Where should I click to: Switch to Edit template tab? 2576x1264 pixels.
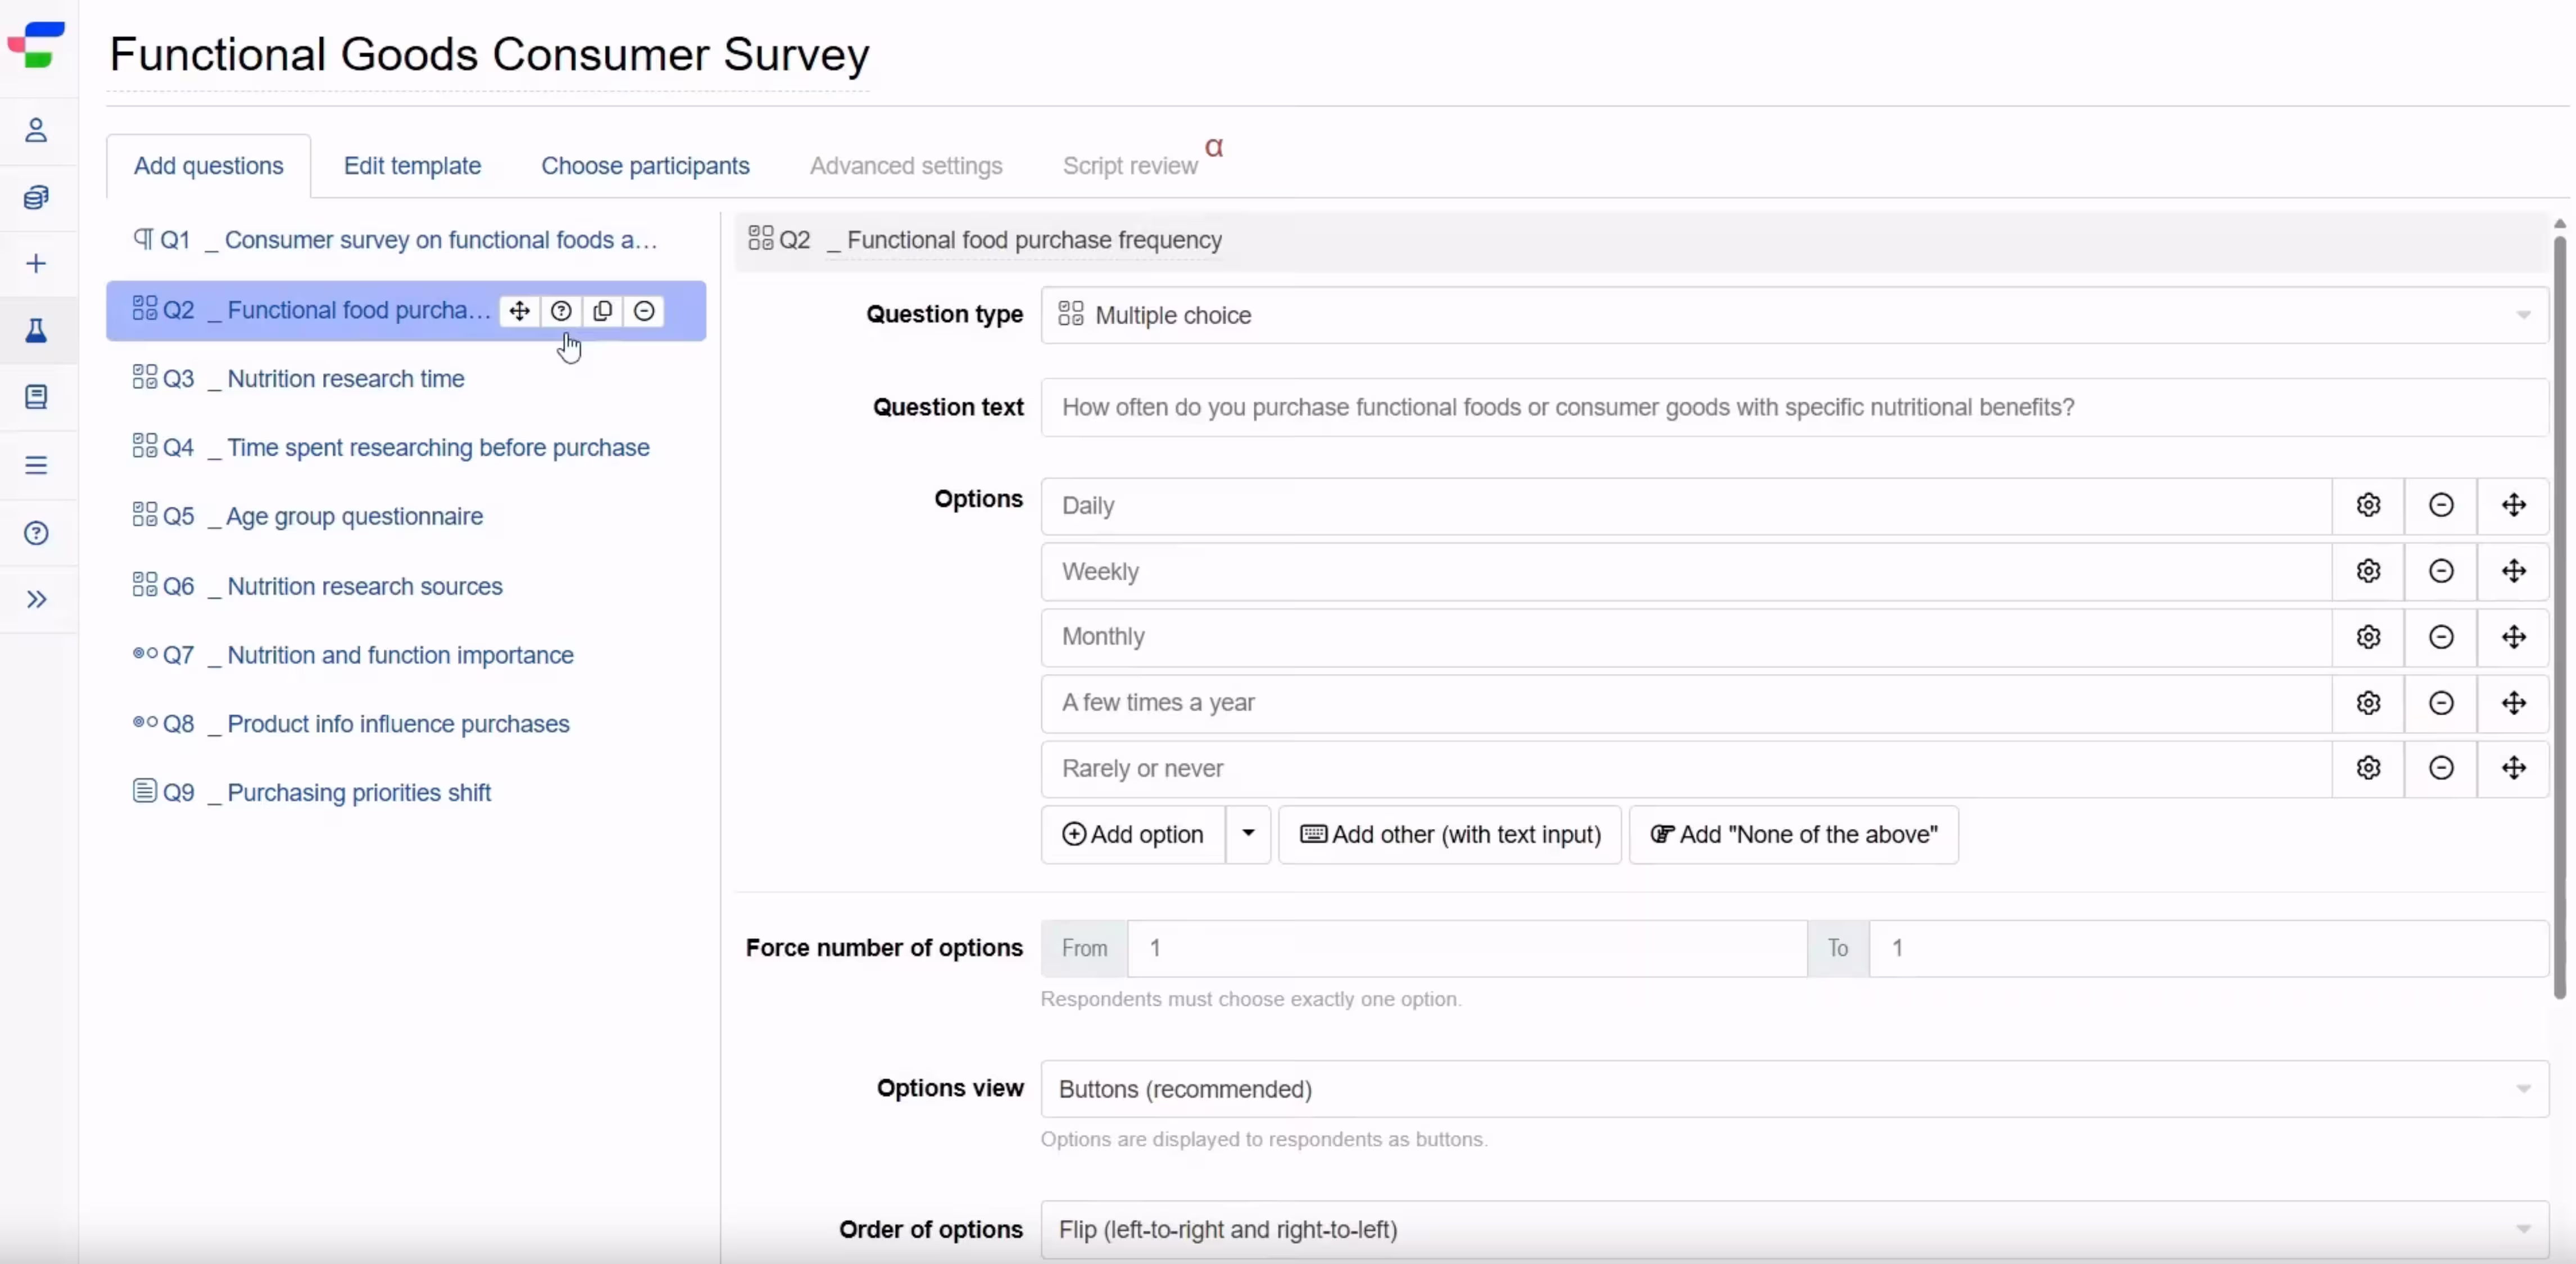(x=412, y=166)
